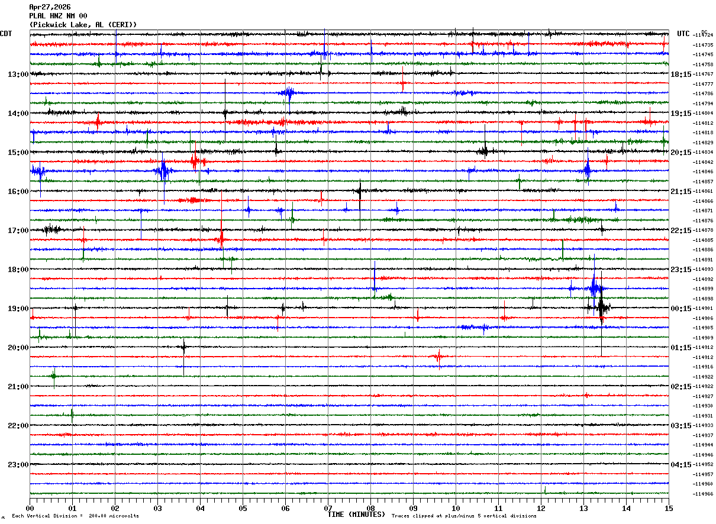Click the x-axis minute tick label 09

pyautogui.click(x=413, y=508)
